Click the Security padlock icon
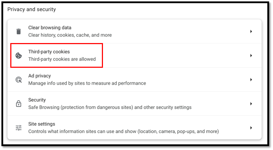Viewport: 273px width, 150px height. pyautogui.click(x=18, y=104)
